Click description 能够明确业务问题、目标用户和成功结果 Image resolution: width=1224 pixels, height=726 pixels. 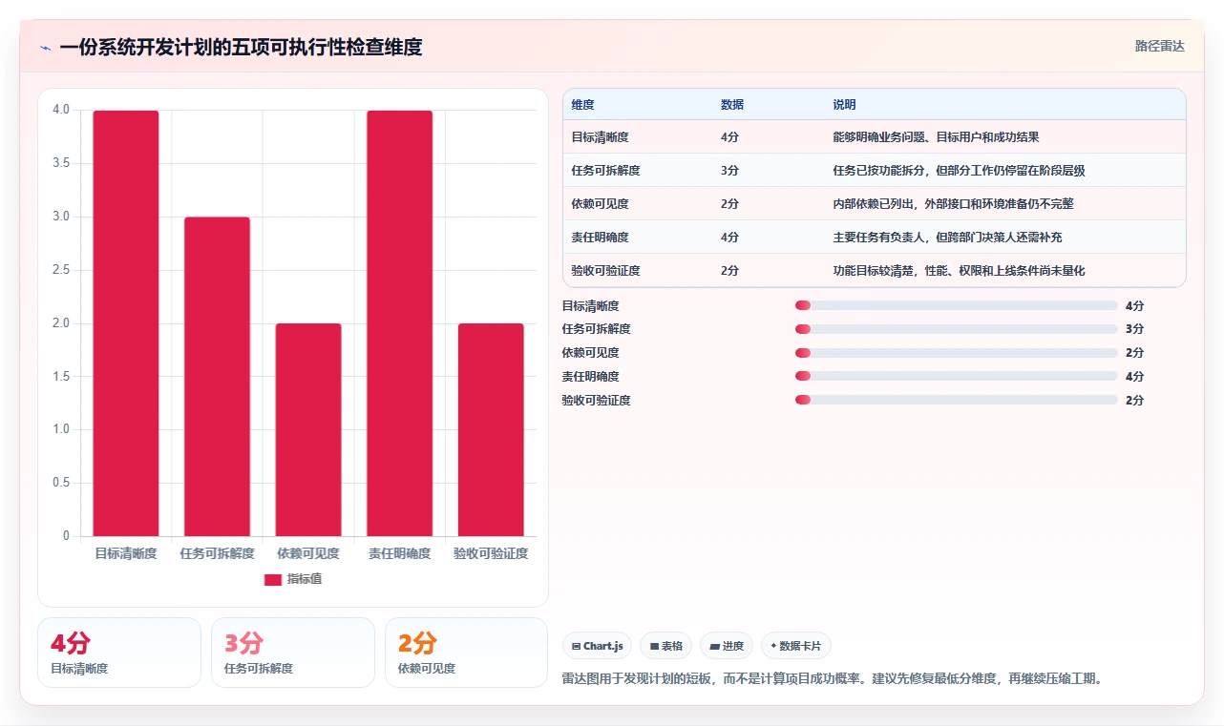[x=936, y=137]
